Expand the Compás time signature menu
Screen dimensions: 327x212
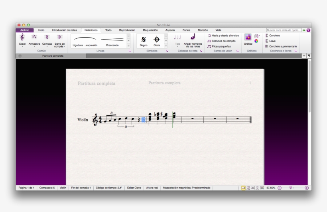pos(47,40)
